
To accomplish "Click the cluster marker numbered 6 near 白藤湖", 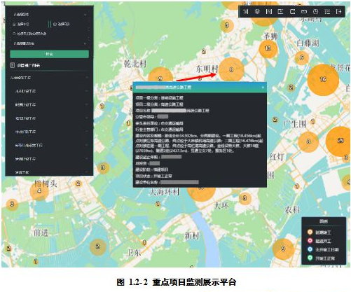I will coord(302,57).
